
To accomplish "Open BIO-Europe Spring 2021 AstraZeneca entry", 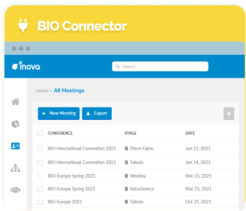I will (x=72, y=189).
